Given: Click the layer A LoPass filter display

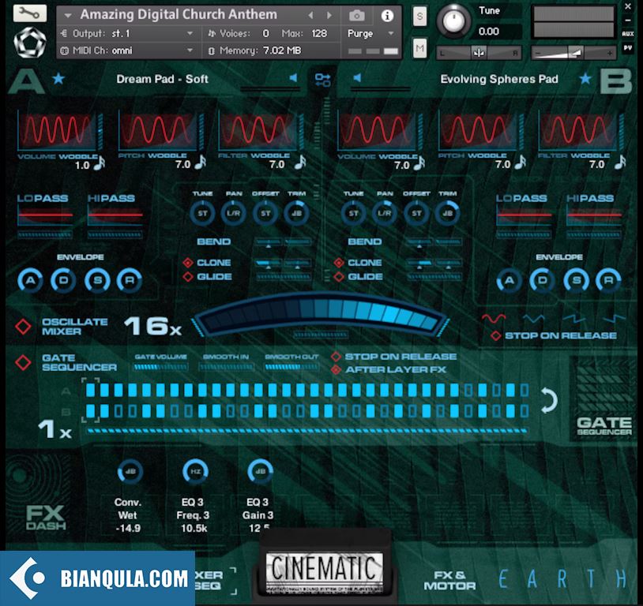Looking at the screenshot, I should click(x=45, y=215).
